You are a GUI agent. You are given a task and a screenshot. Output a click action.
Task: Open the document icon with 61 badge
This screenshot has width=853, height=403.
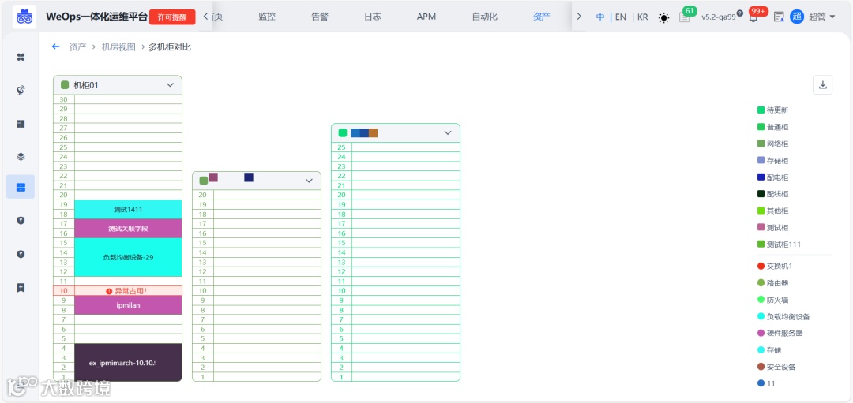click(x=684, y=17)
